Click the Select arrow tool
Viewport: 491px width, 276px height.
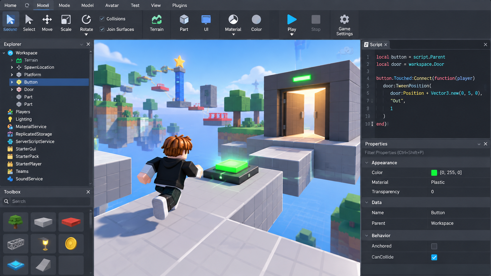[x=29, y=23]
